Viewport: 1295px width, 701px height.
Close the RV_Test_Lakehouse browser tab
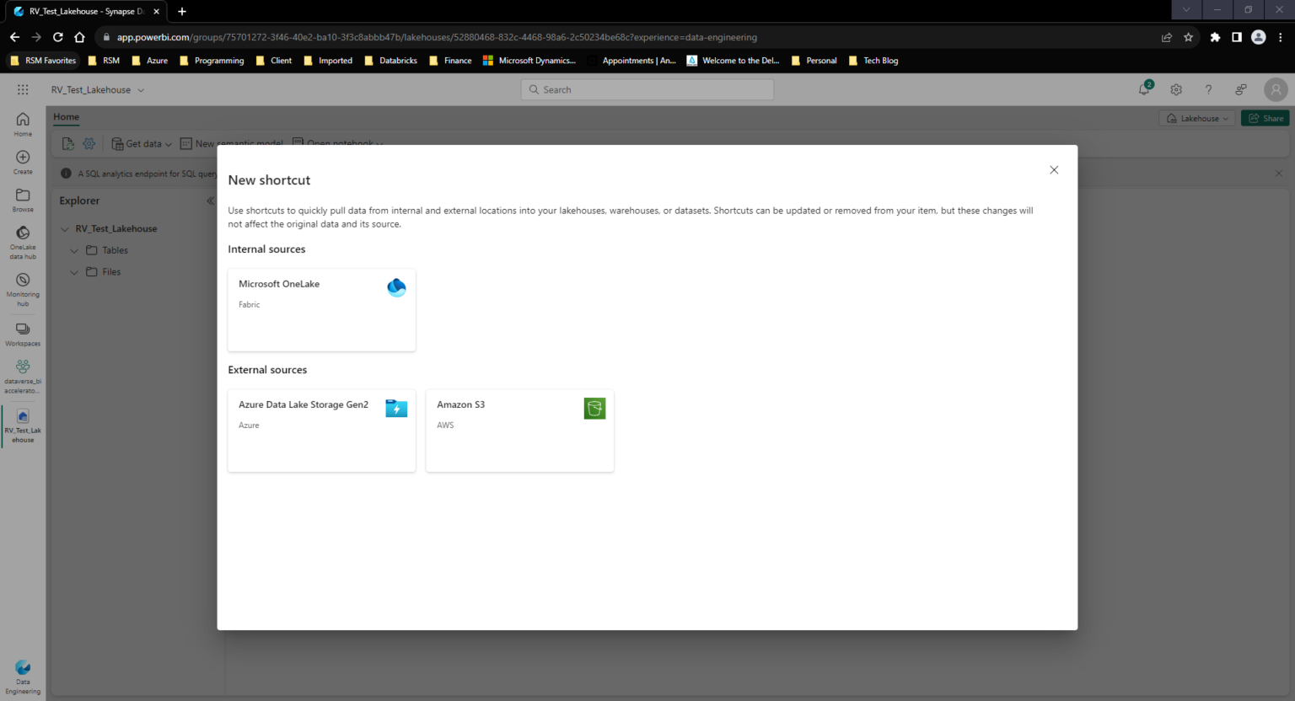point(156,11)
